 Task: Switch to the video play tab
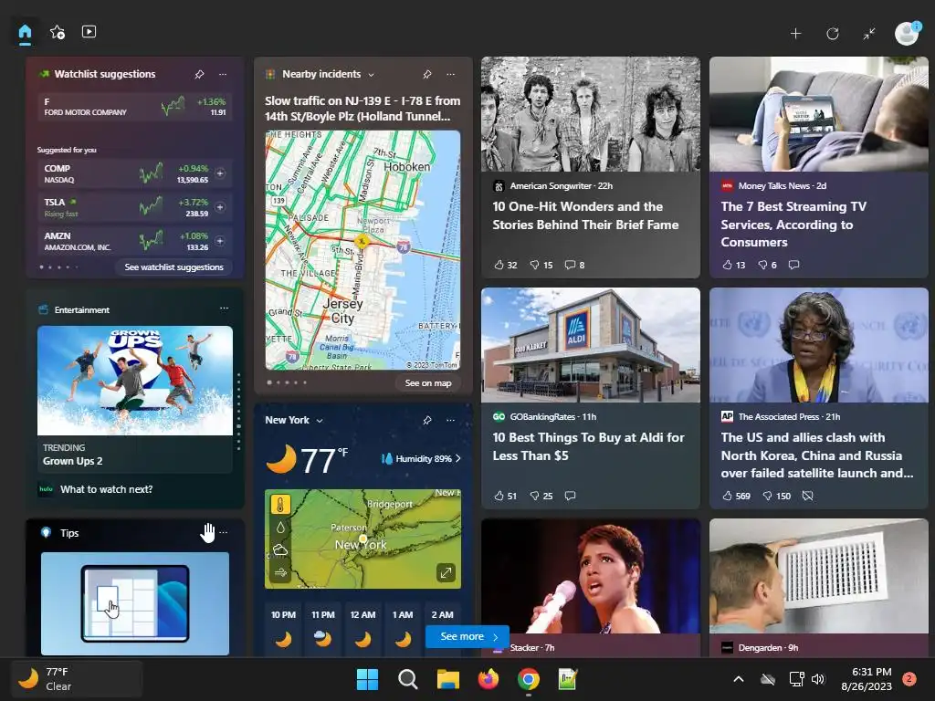tap(89, 32)
